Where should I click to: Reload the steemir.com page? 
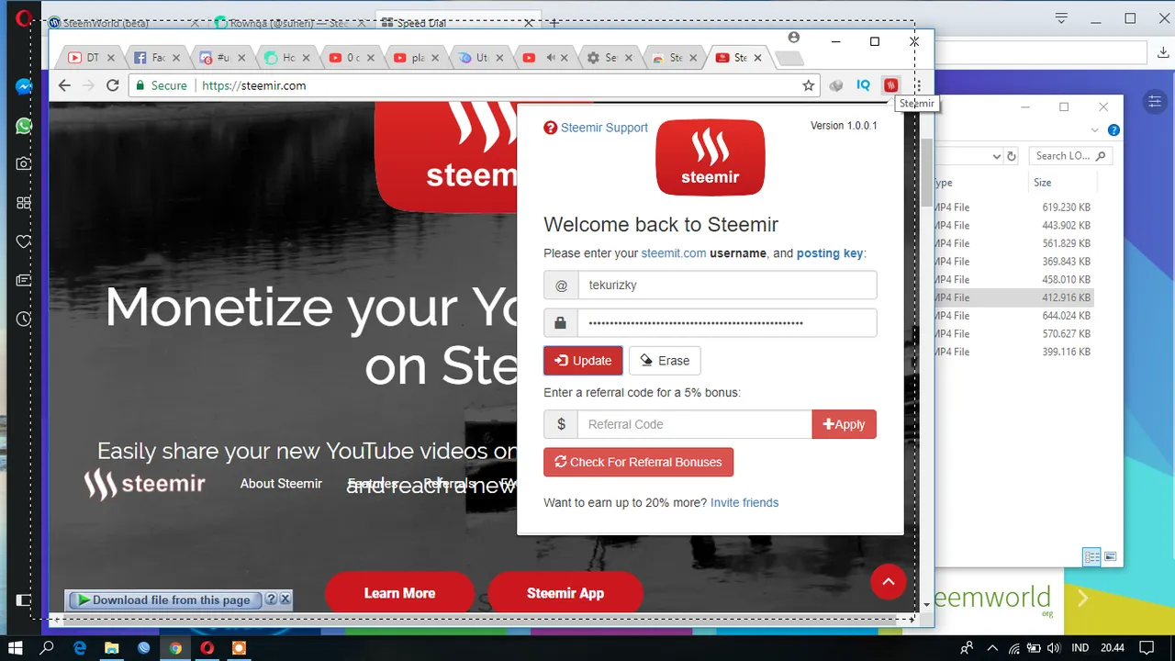point(113,85)
